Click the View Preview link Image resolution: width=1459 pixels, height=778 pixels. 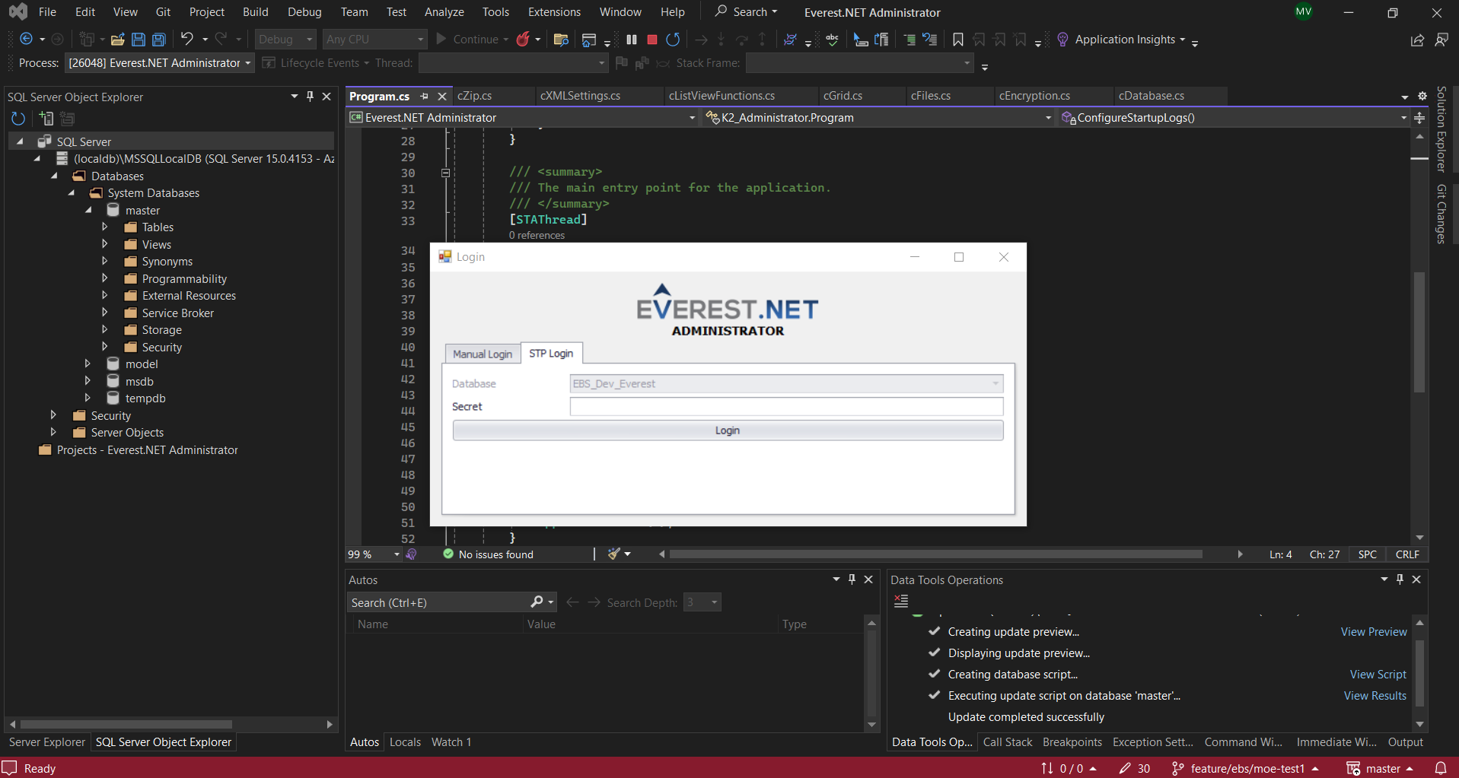(1374, 632)
